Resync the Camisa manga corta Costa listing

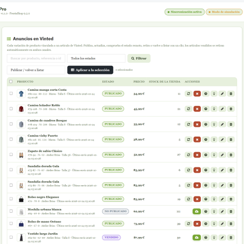click(188, 93)
